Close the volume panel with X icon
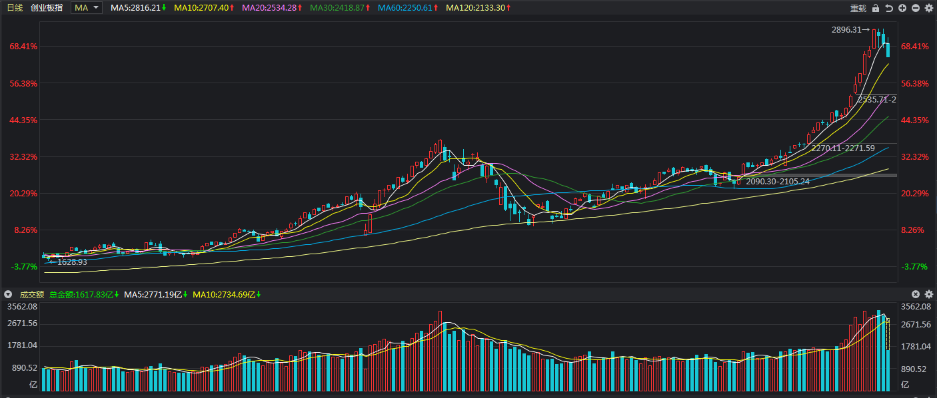This screenshot has height=398, width=937. [916, 294]
